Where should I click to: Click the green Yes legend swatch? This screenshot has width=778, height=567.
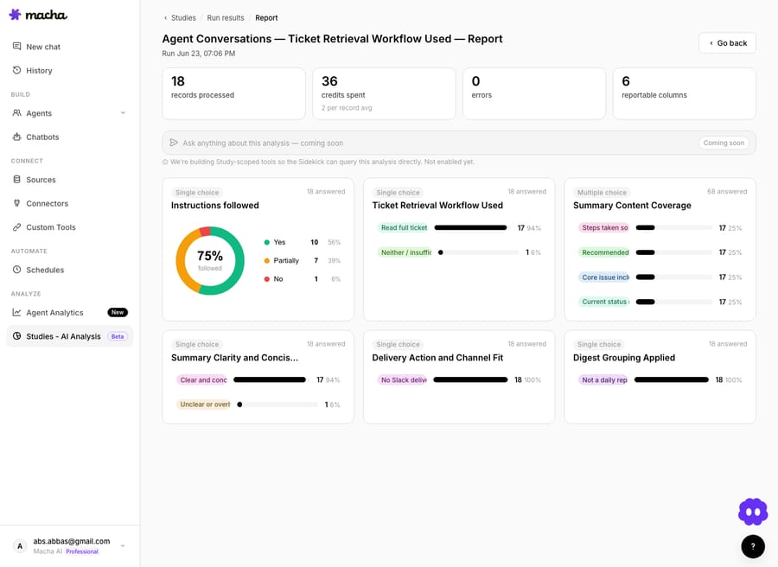tap(266, 242)
